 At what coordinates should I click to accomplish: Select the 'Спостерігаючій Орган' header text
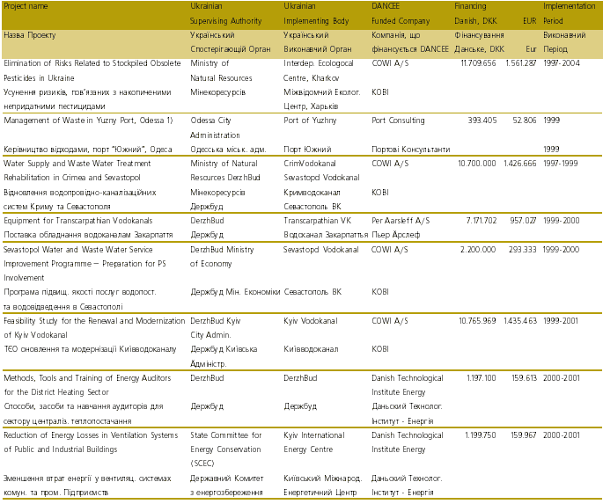coord(231,49)
